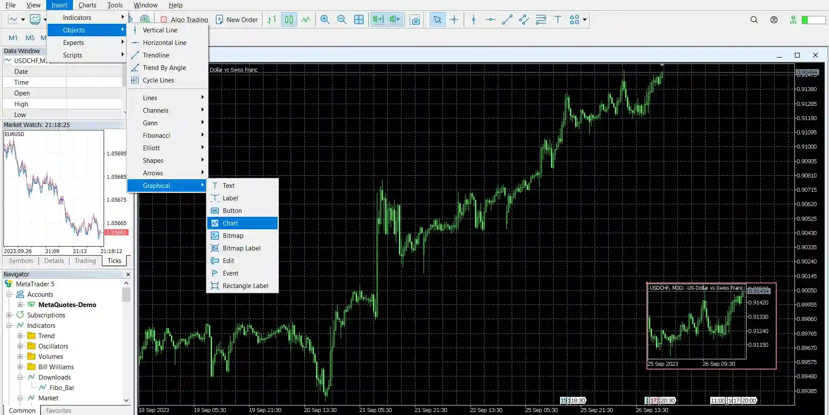This screenshot has height=415, width=829.
Task: Pick Label in the Graphical submenu
Action: click(242, 198)
